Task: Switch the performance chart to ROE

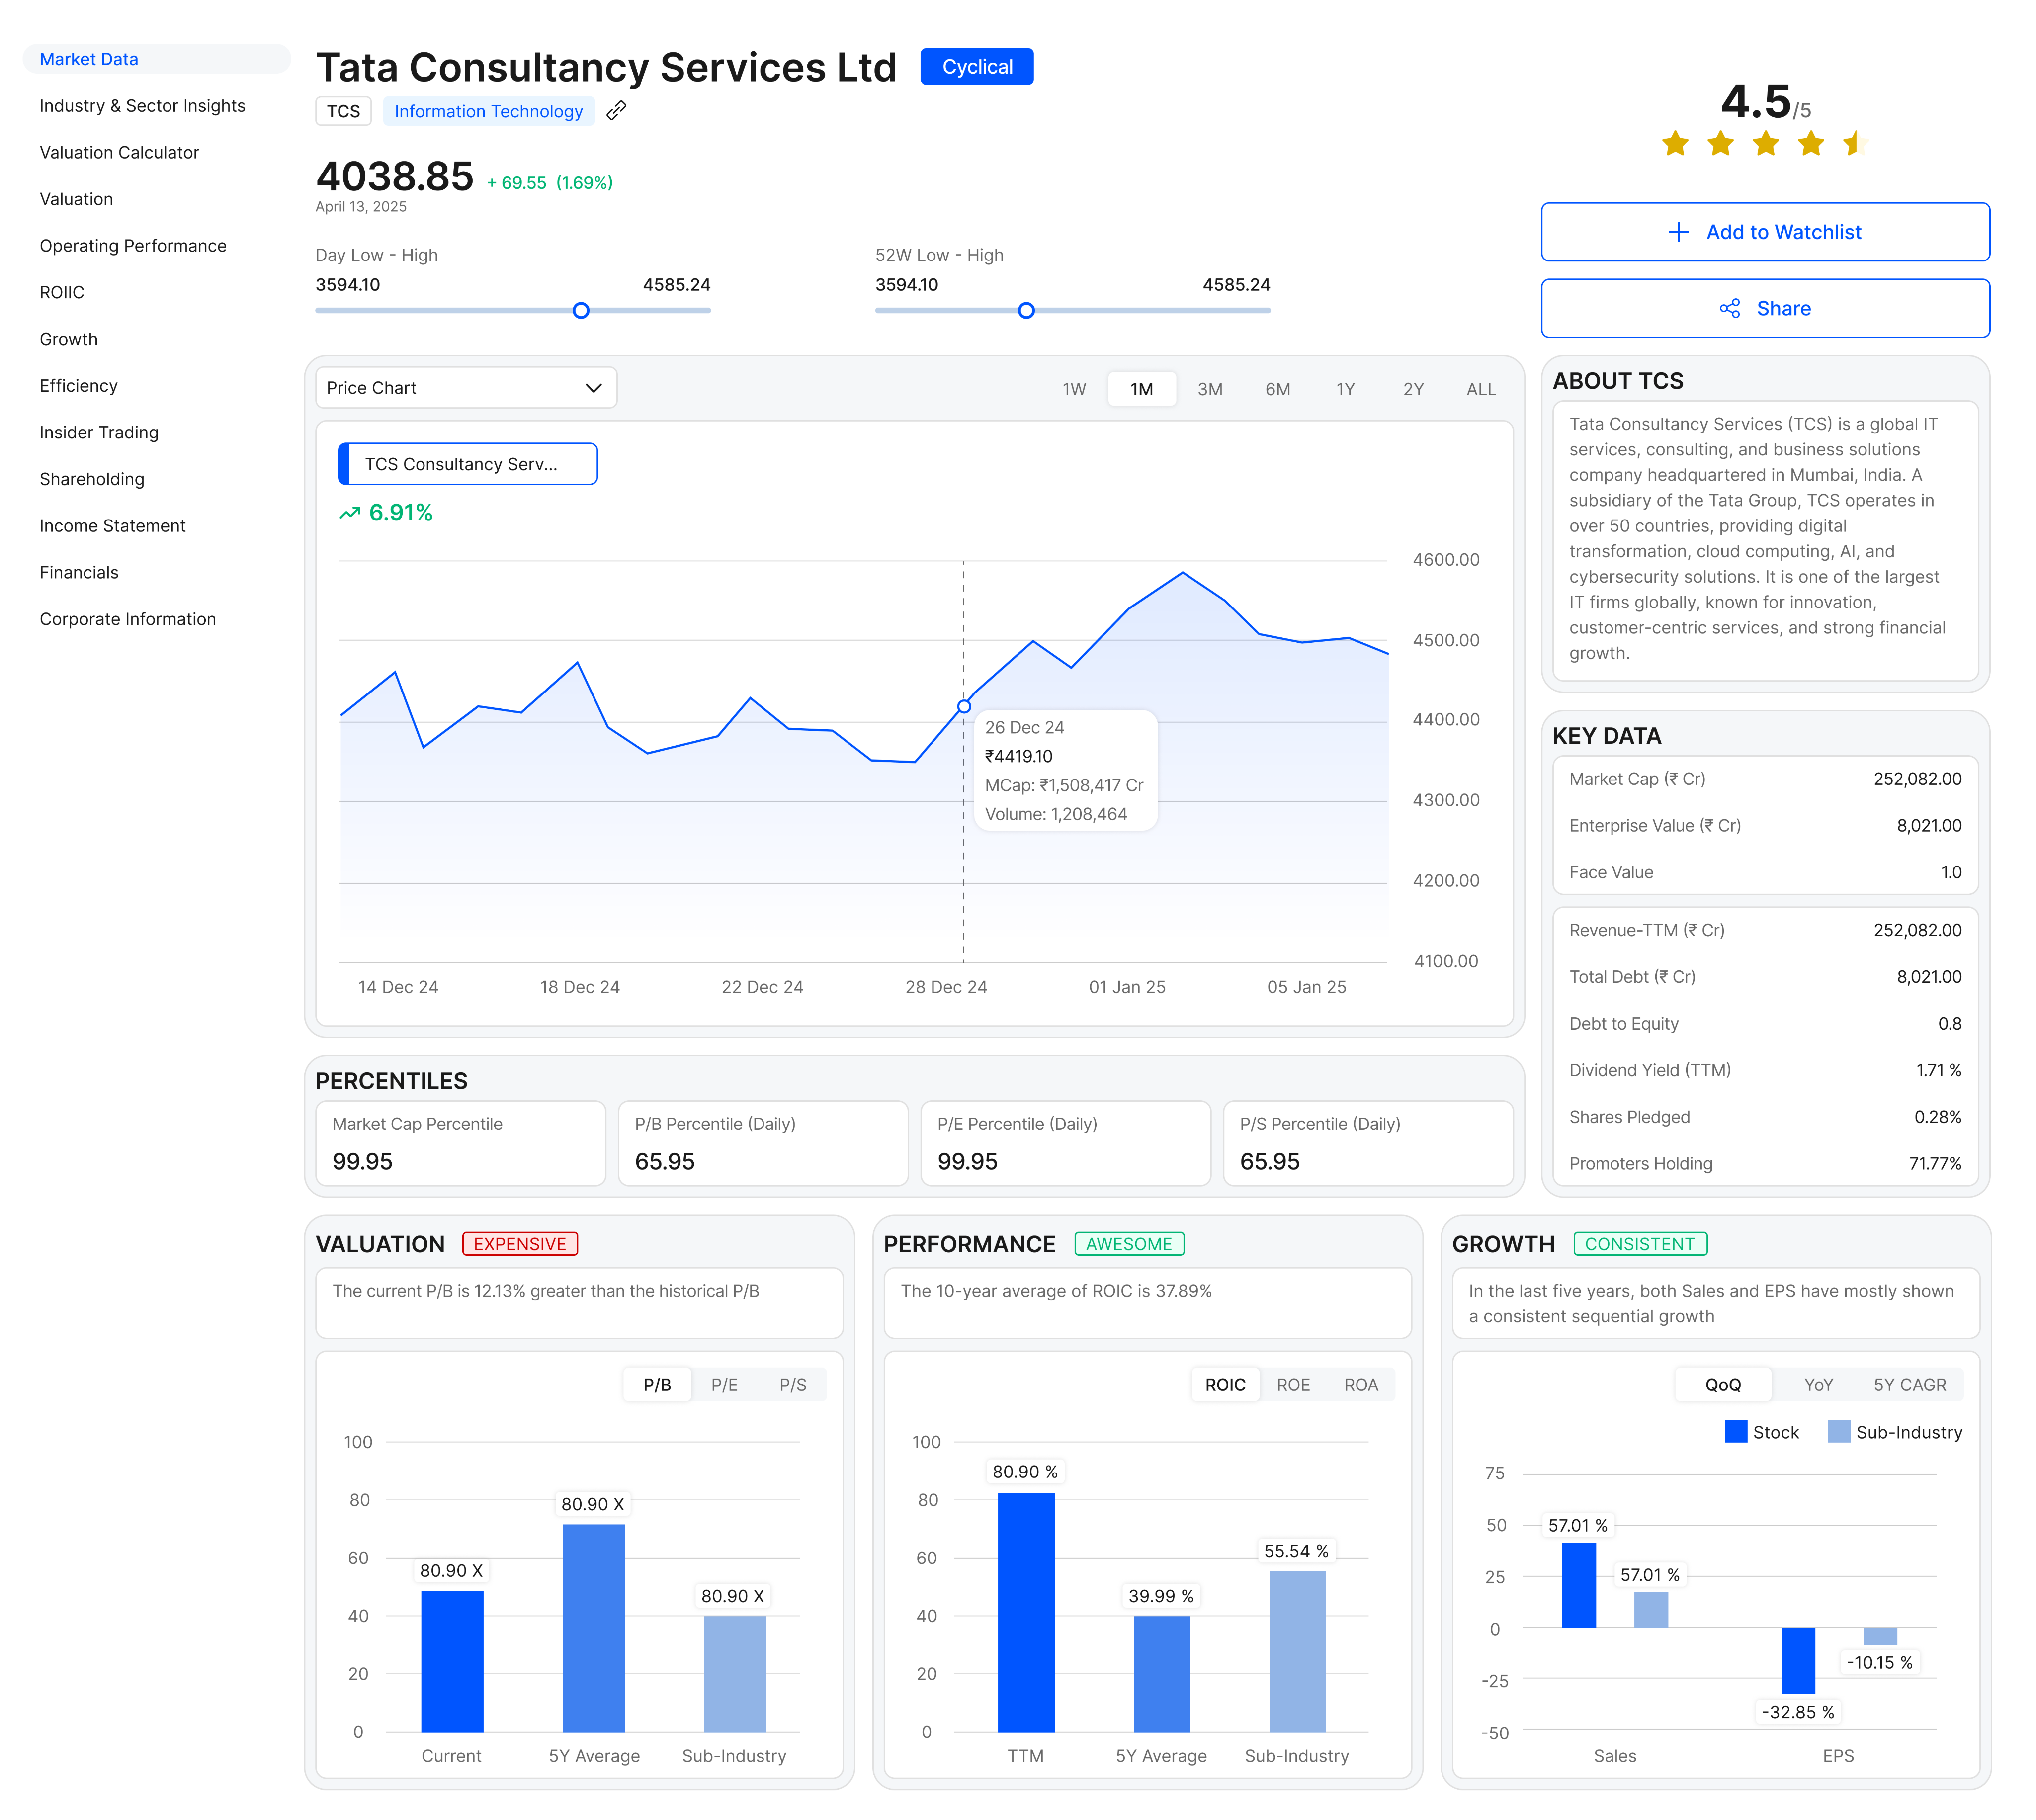Action: (x=1293, y=1384)
